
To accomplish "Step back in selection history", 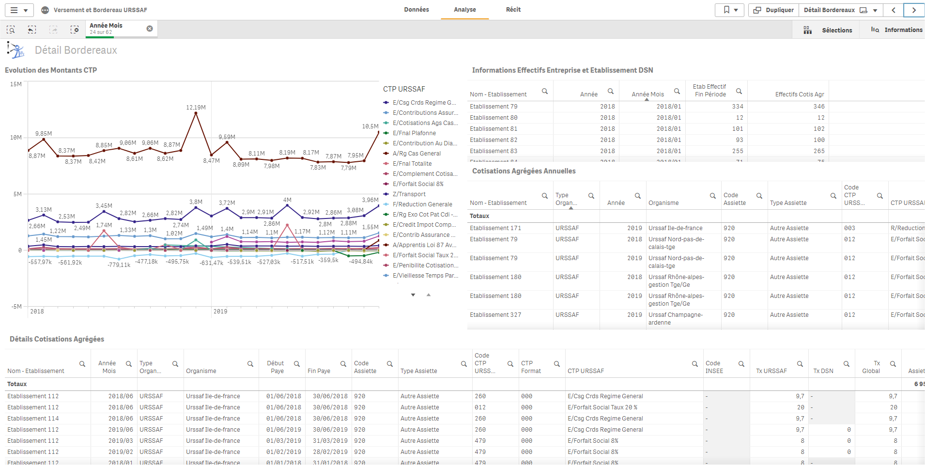I will point(32,30).
